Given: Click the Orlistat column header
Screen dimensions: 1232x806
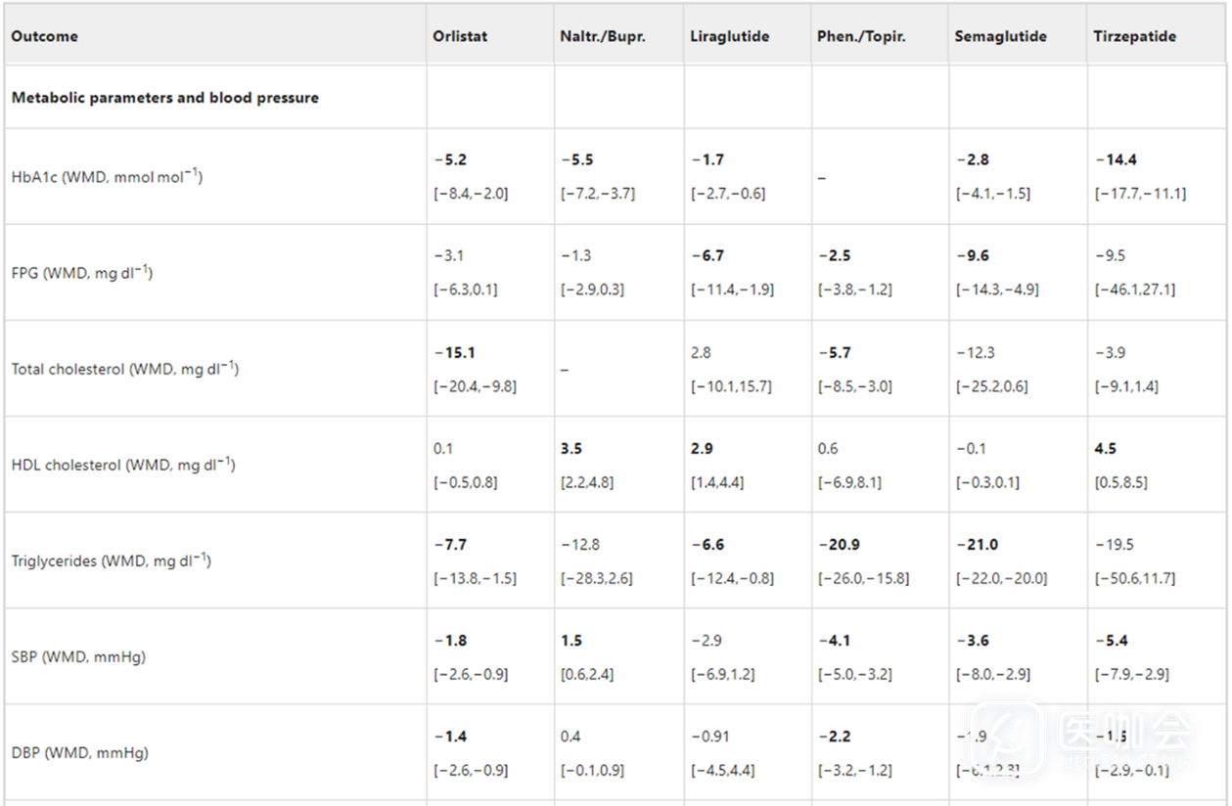Looking at the screenshot, I should coord(460,36).
